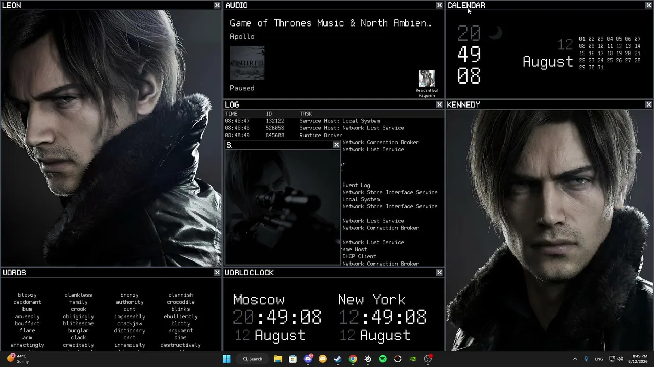Click the portrait in the KENNEDY panel
Viewport: 654px width, 367px height.
click(549, 230)
